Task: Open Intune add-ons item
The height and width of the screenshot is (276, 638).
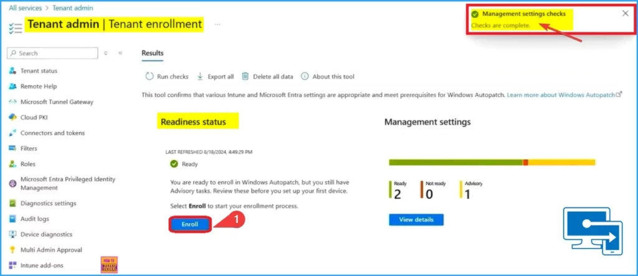Action: click(42, 265)
